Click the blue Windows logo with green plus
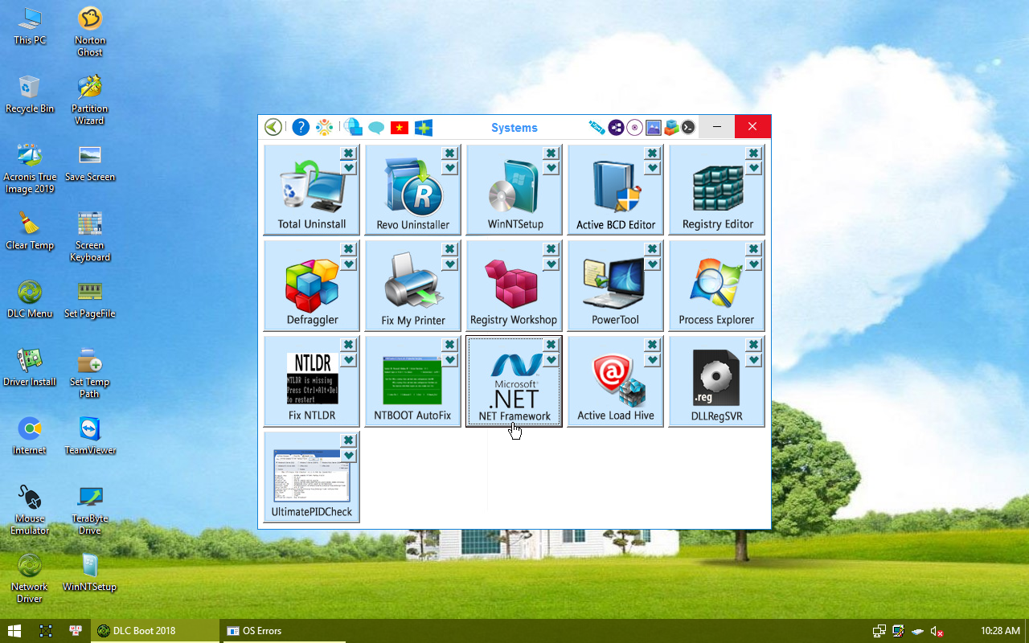 click(x=424, y=127)
